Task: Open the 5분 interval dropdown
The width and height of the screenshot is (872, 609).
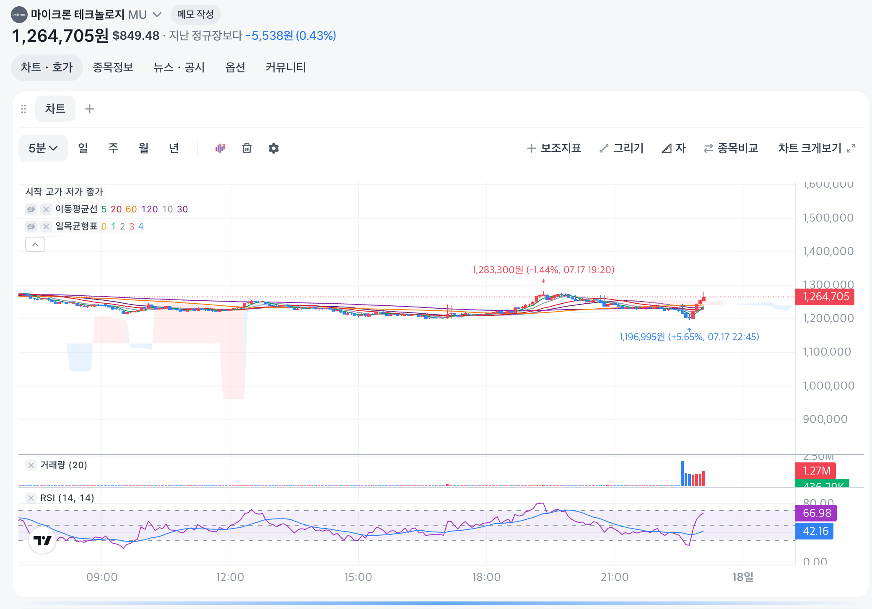Action: click(x=43, y=148)
